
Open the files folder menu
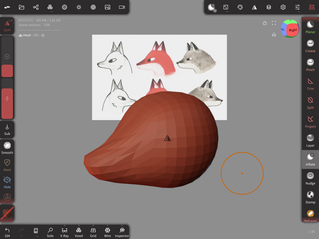click(22, 7)
